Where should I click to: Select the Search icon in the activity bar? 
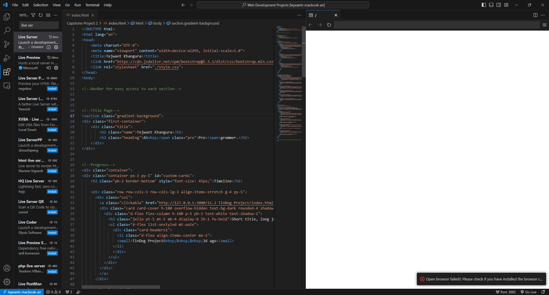pyautogui.click(x=7, y=30)
